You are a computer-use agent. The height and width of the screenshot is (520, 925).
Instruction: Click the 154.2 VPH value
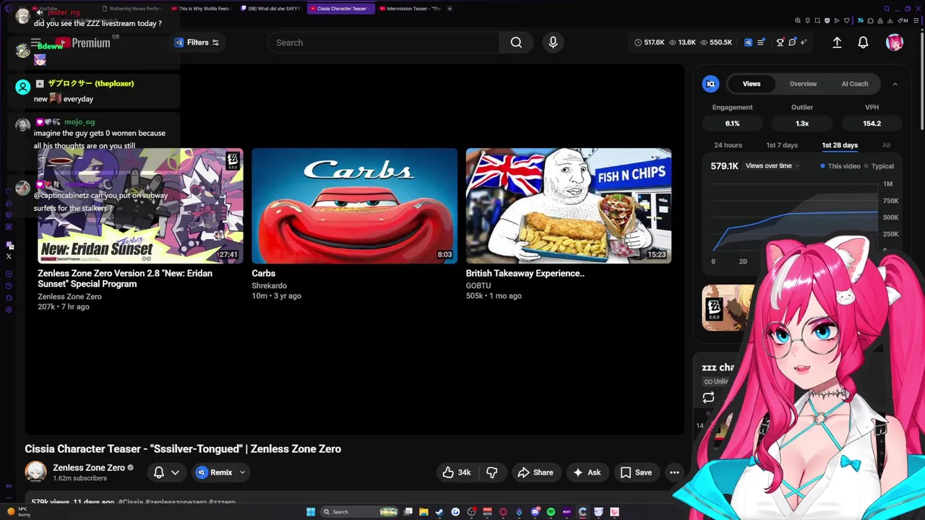pyautogui.click(x=872, y=123)
